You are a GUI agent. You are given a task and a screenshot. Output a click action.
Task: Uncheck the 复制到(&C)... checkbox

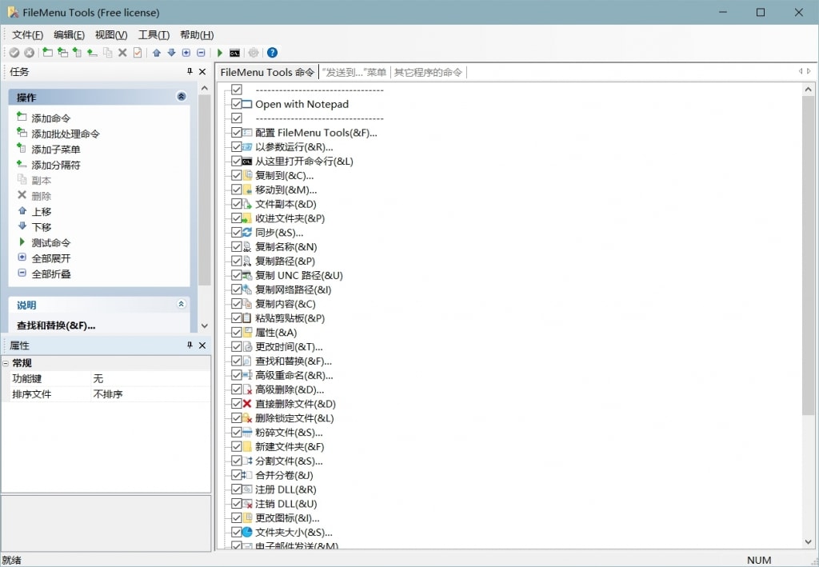coord(237,175)
